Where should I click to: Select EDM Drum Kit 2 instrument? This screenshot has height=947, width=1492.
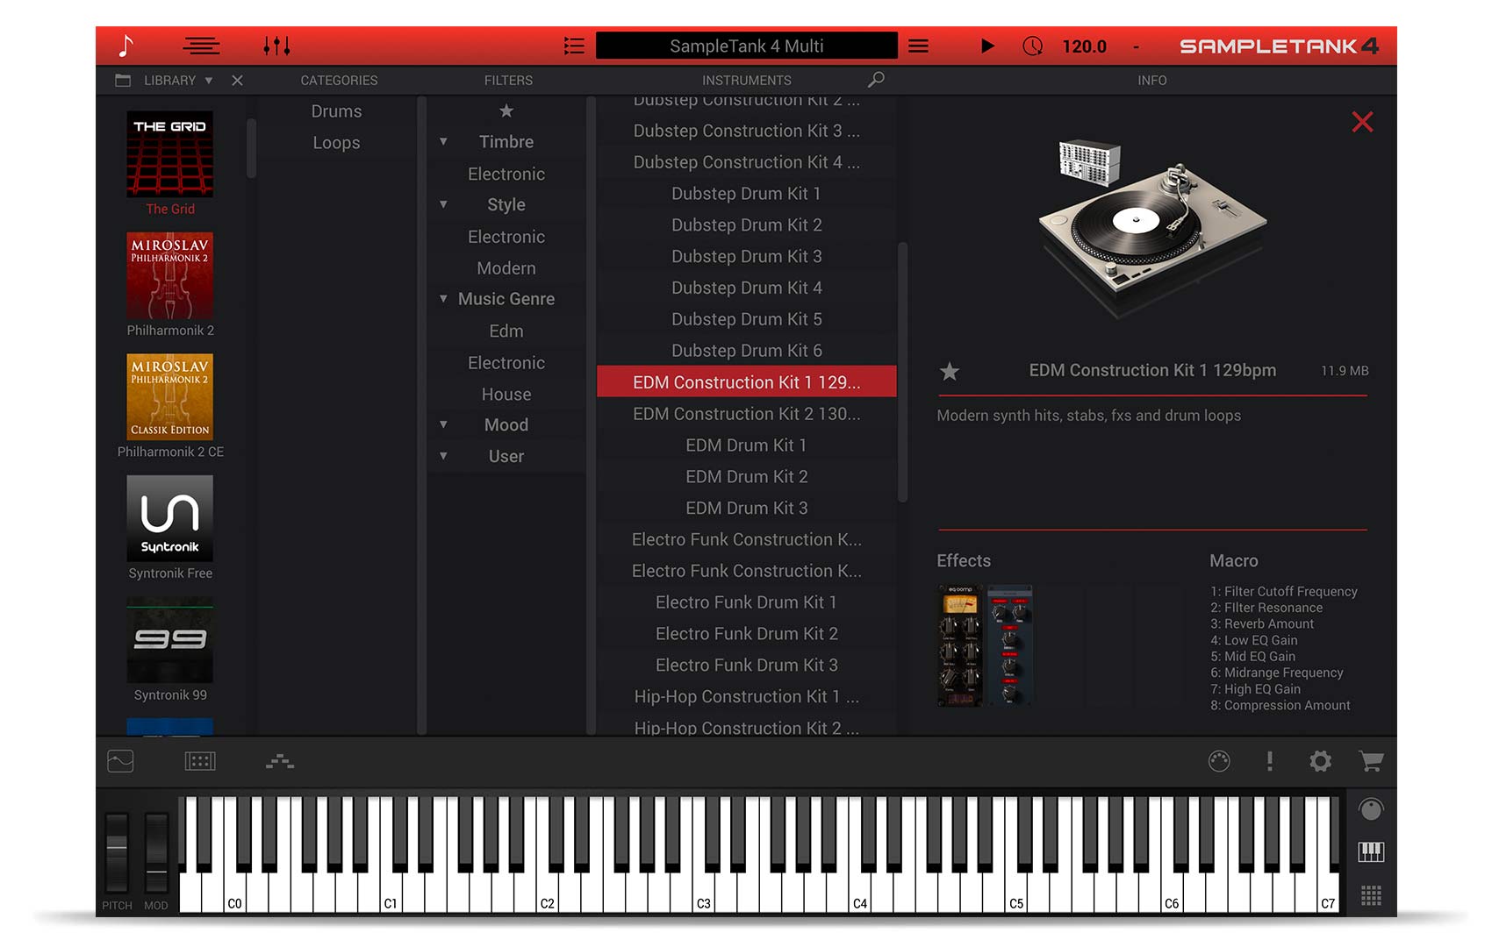tap(746, 477)
